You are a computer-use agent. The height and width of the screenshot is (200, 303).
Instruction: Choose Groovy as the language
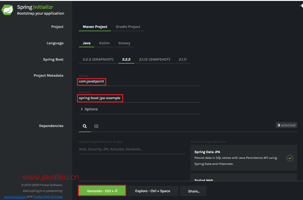click(124, 43)
